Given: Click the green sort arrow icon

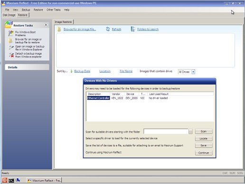Looking at the screenshot, I should (x=71, y=71).
